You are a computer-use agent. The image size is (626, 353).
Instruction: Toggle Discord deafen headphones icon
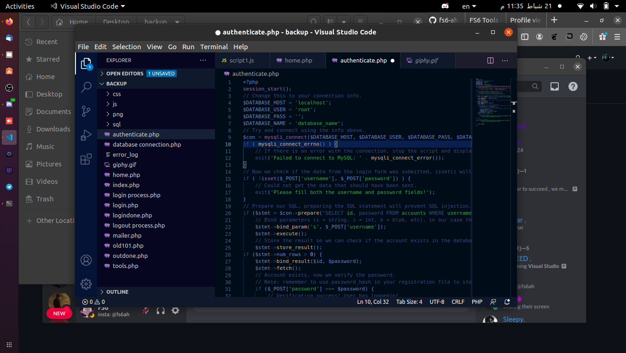click(161, 311)
